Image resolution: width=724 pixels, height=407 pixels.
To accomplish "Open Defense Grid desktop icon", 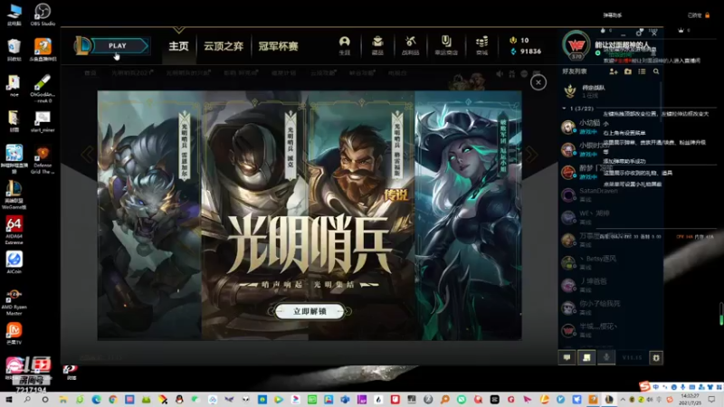I will [43, 160].
